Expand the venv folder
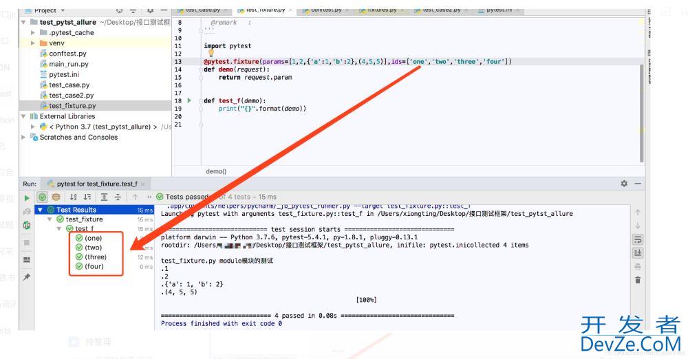 pyautogui.click(x=33, y=43)
